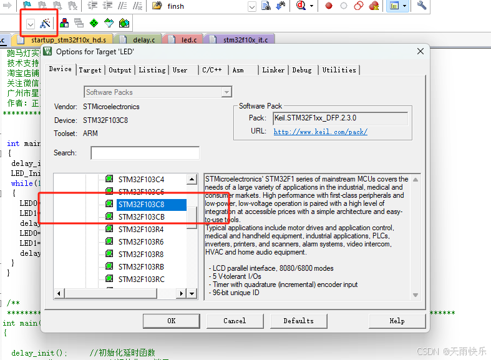Switch to the Linker tab
Viewport: 491px width, 360px height.
click(273, 70)
